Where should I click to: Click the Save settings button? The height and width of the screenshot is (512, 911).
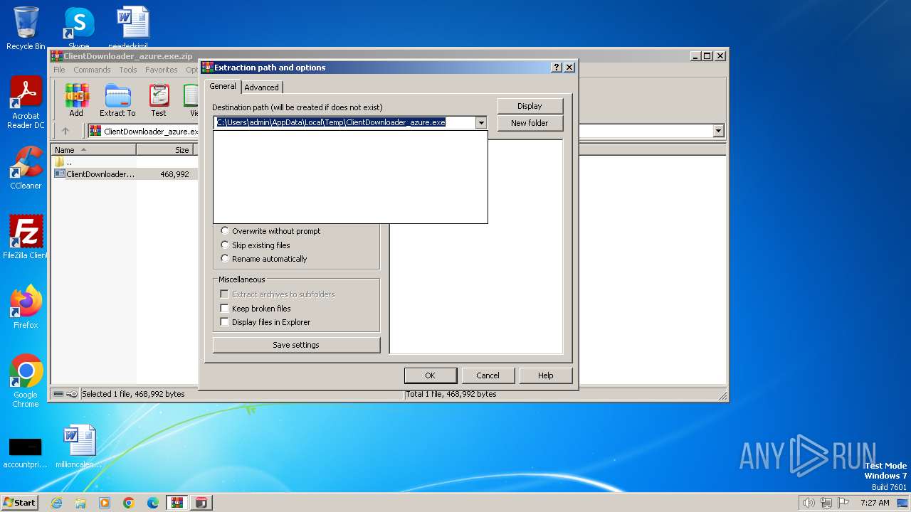coord(296,345)
